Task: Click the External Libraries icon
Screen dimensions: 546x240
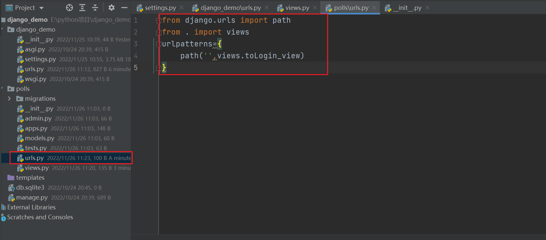Action: (3, 207)
